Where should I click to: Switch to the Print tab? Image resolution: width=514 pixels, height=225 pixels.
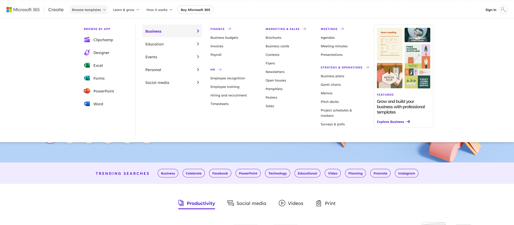[326, 203]
